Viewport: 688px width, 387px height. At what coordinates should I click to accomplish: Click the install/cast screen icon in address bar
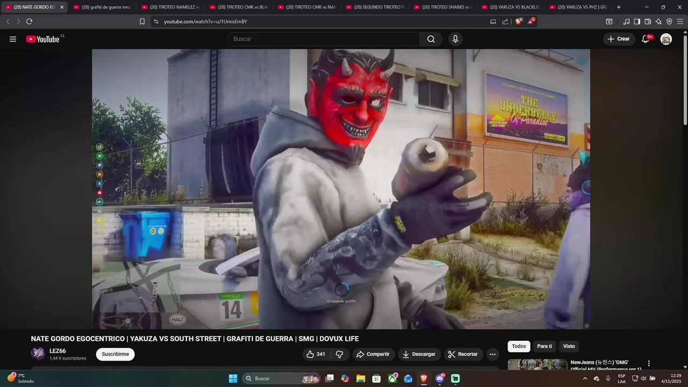point(493,21)
